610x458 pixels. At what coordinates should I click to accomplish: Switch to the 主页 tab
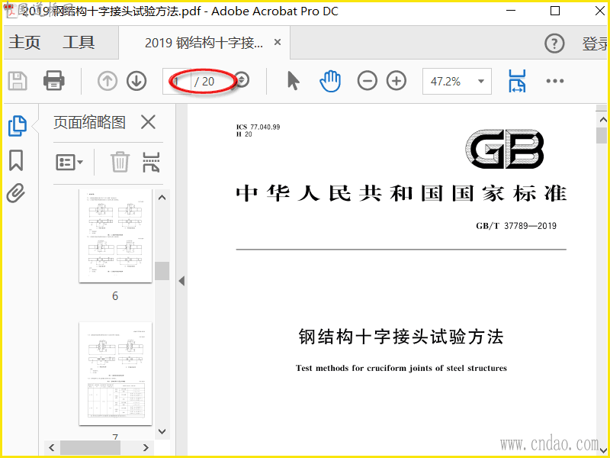click(x=24, y=42)
